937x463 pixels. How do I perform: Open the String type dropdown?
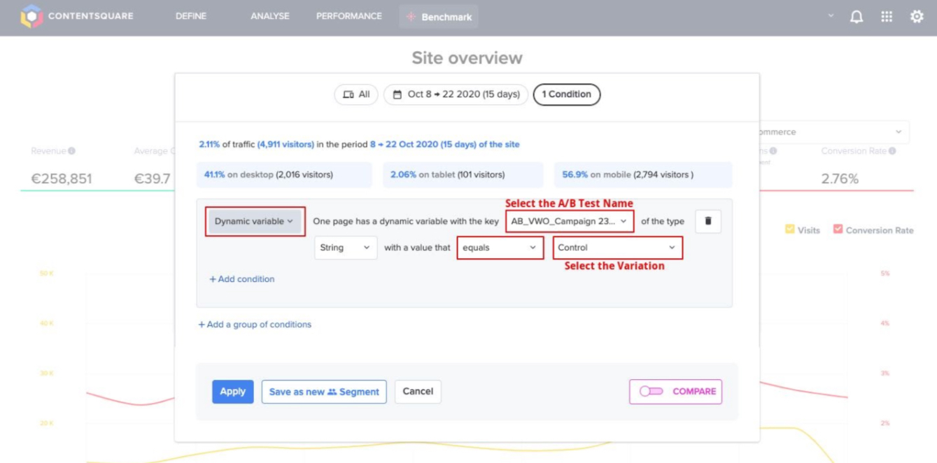(346, 248)
